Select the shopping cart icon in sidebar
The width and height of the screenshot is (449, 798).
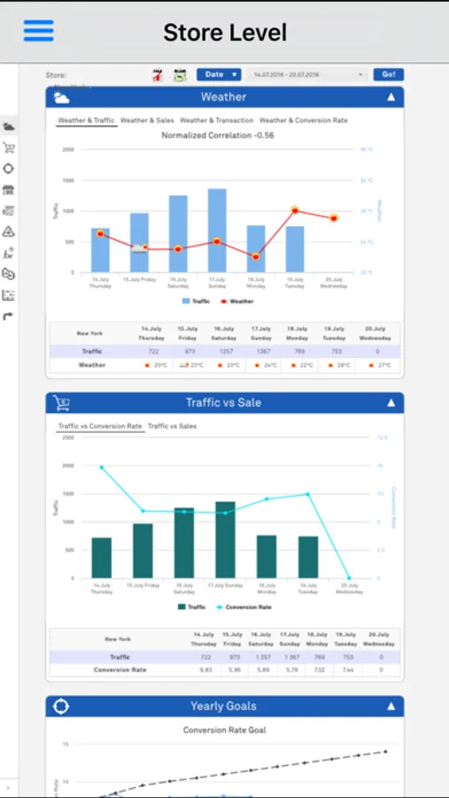[x=9, y=147]
